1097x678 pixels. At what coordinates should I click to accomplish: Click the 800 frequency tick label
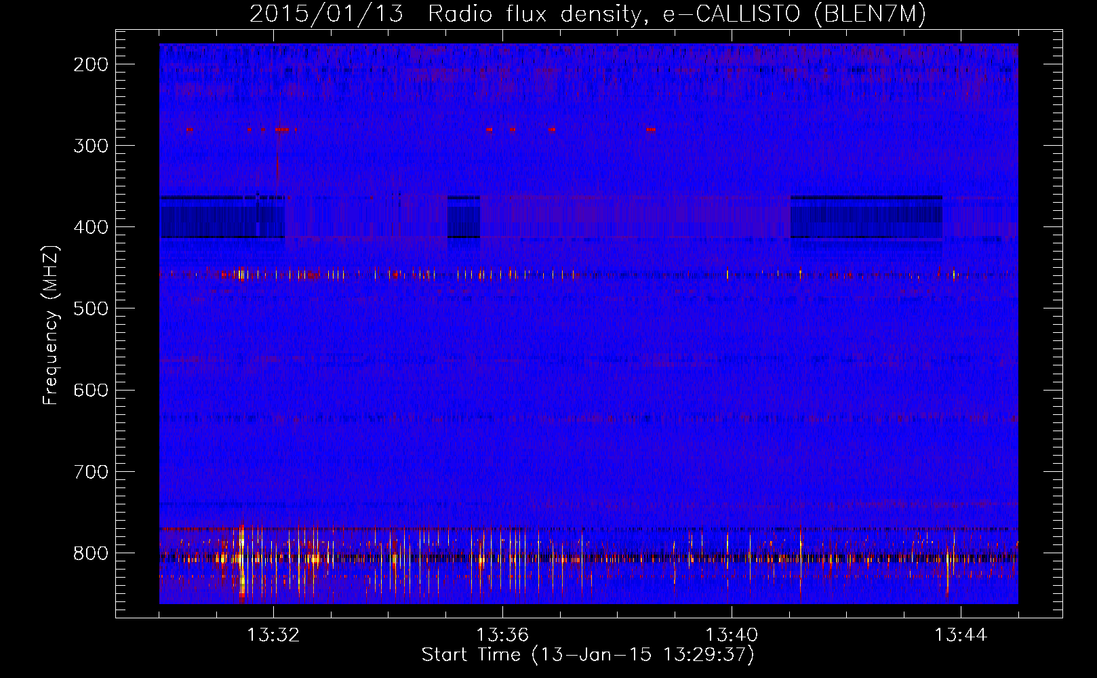click(x=91, y=553)
